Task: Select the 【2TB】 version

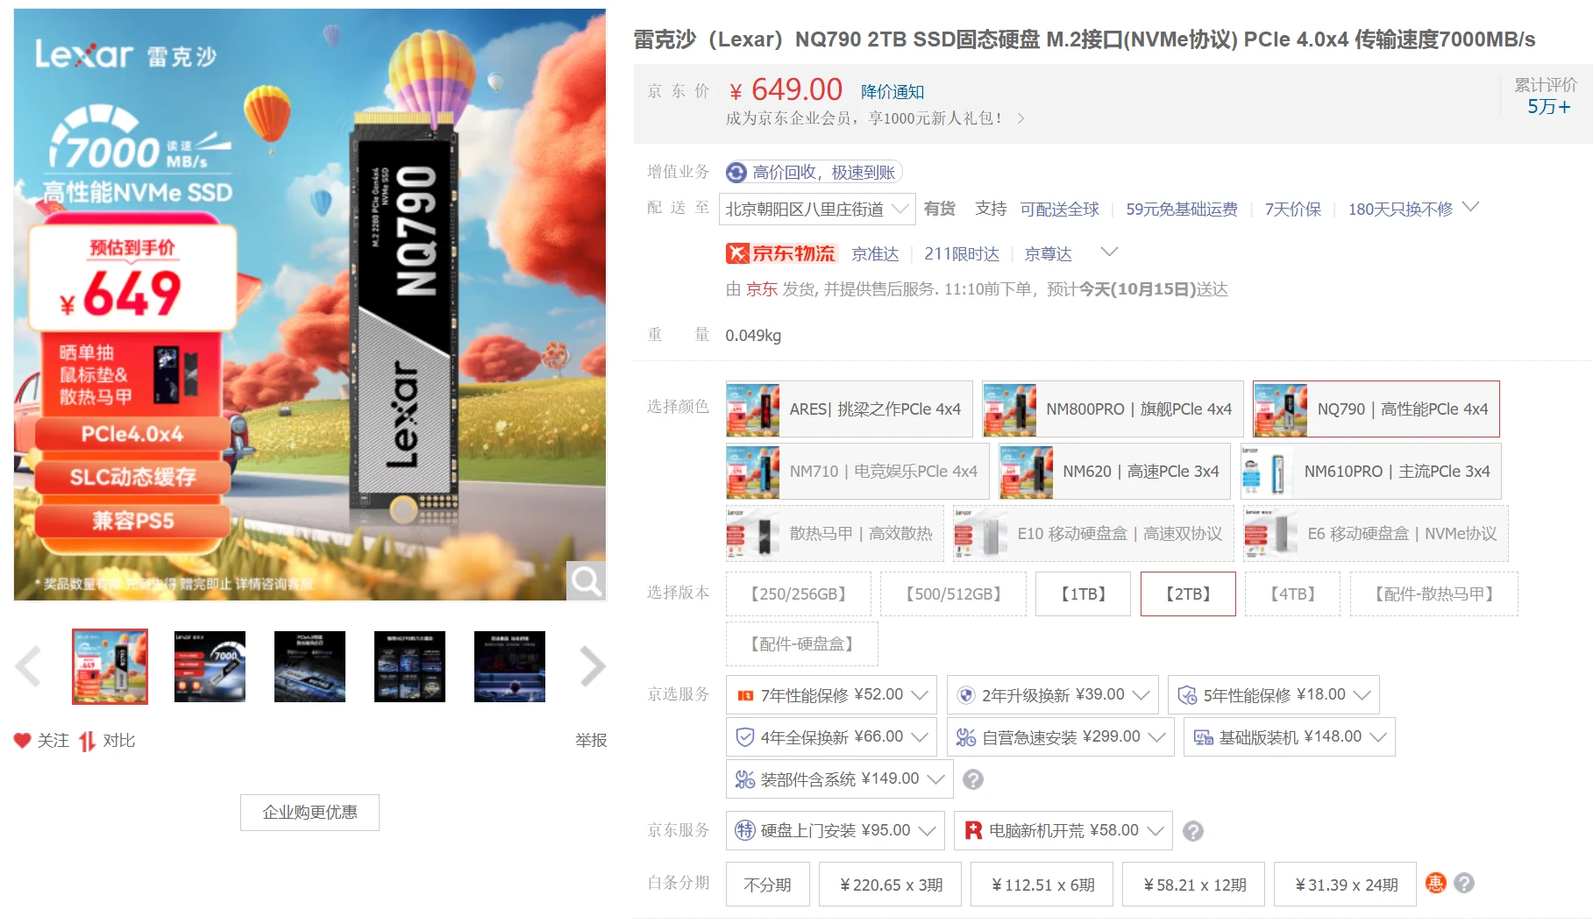Action: 1188,593
